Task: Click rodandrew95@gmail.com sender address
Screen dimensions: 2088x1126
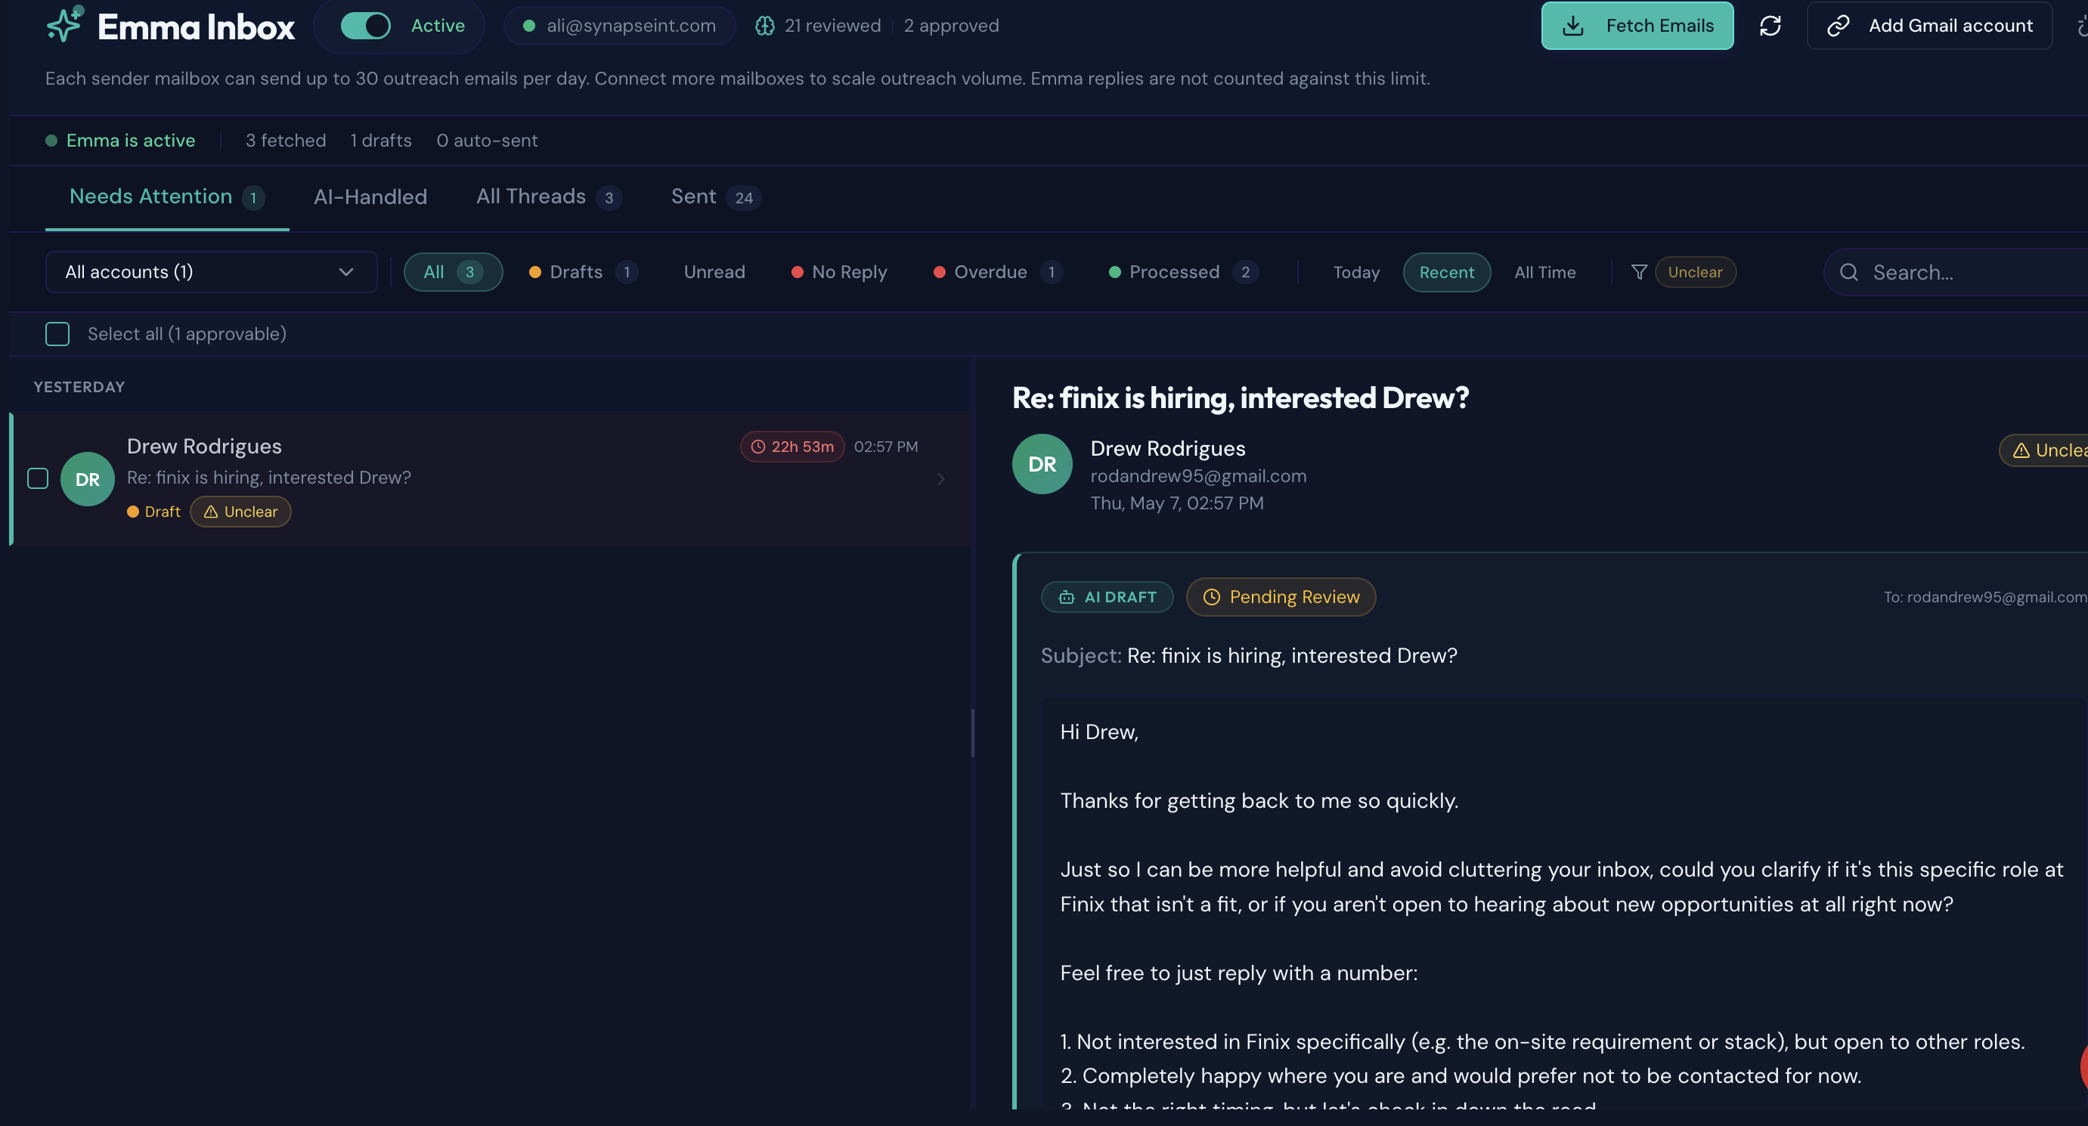Action: (1198, 476)
